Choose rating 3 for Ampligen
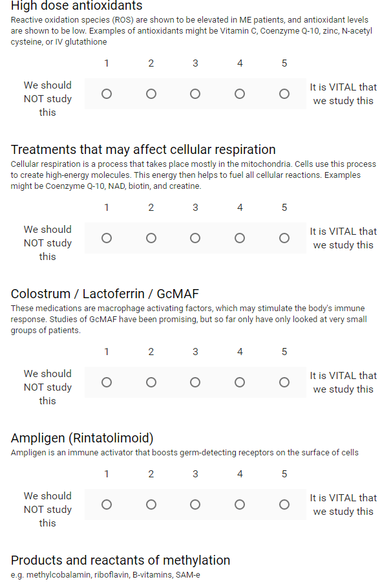This screenshot has width=391, height=586. click(195, 504)
